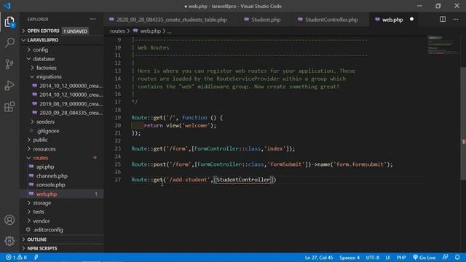The width and height of the screenshot is (466, 262).
Task: Open the Manage gear settings icon
Action: click(x=9, y=241)
